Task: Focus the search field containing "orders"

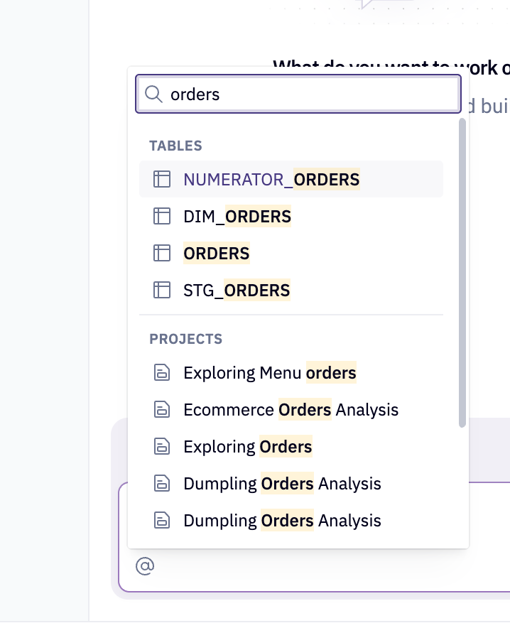Action: coord(298,94)
